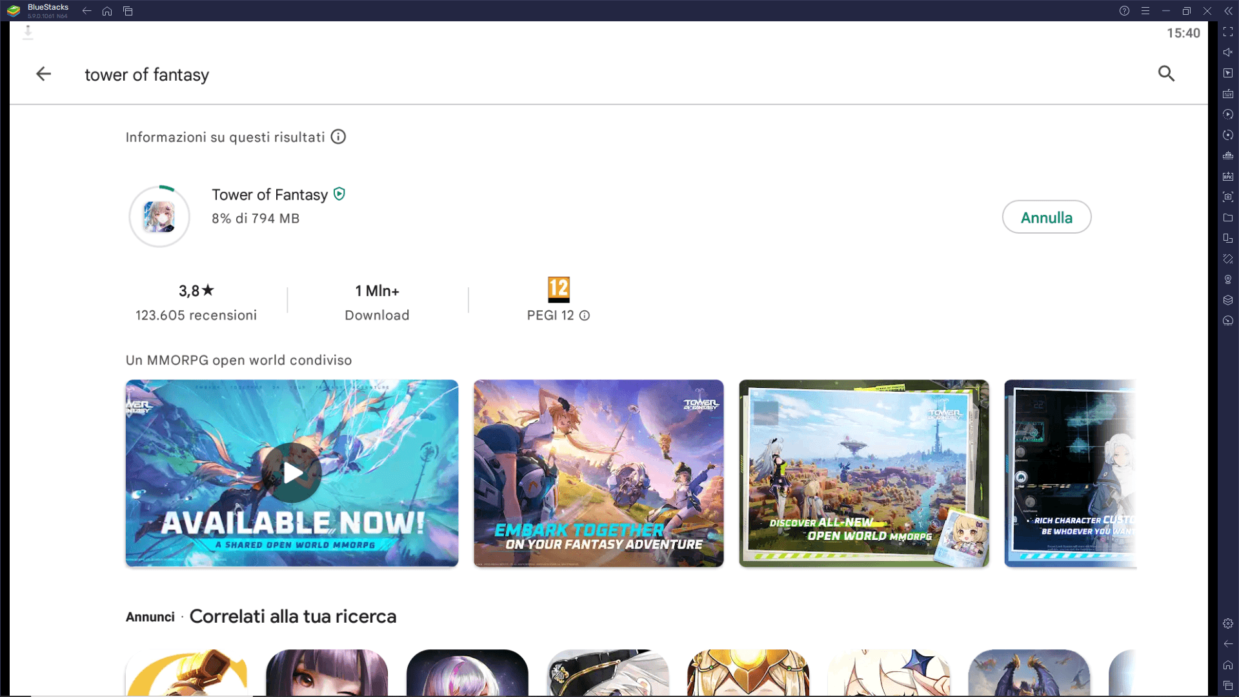
Task: Open the related ad app with yellow robot icon
Action: [x=186, y=672]
